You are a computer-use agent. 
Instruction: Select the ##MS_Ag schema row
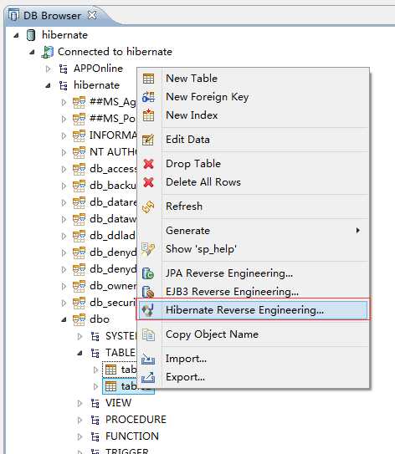click(105, 102)
